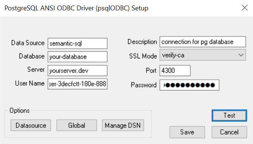Click the Server label
The image size is (253, 144).
coord(36,69)
